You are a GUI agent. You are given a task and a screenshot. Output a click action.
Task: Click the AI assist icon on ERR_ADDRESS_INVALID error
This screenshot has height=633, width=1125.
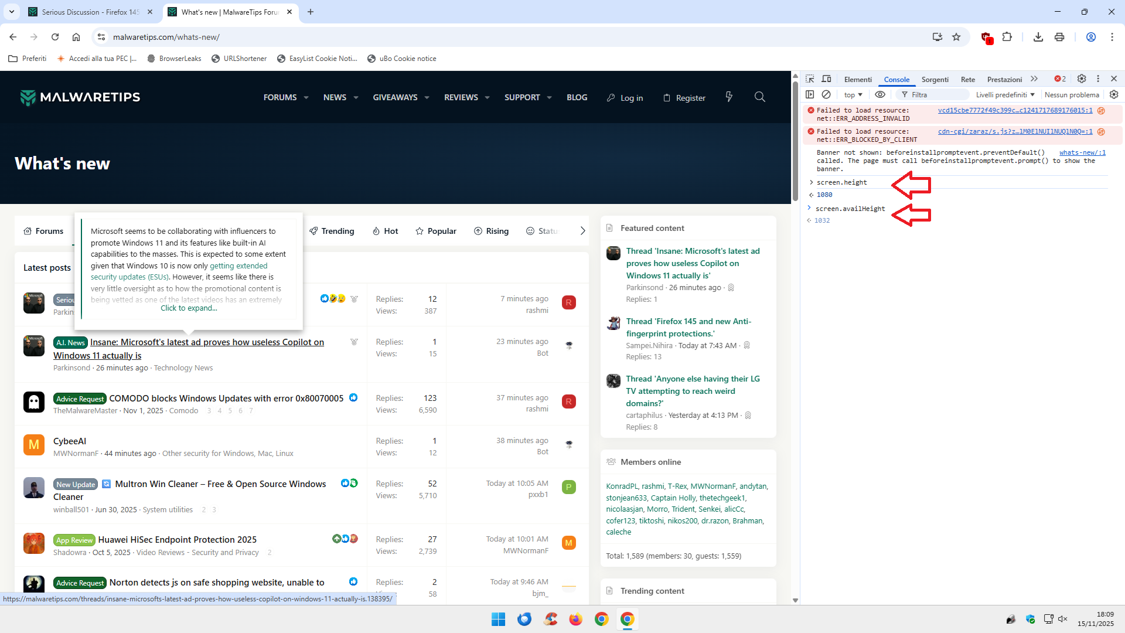coord(1101,110)
